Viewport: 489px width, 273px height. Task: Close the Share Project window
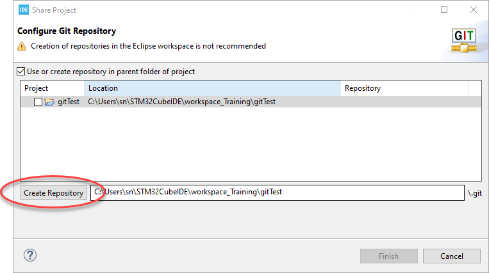point(474,10)
